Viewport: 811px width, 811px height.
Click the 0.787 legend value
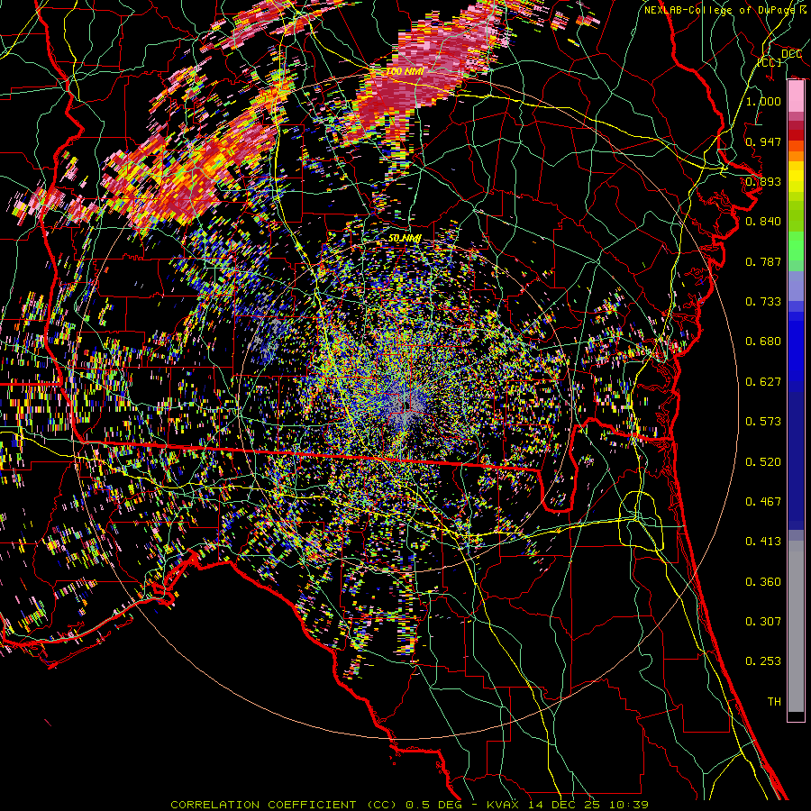click(763, 261)
